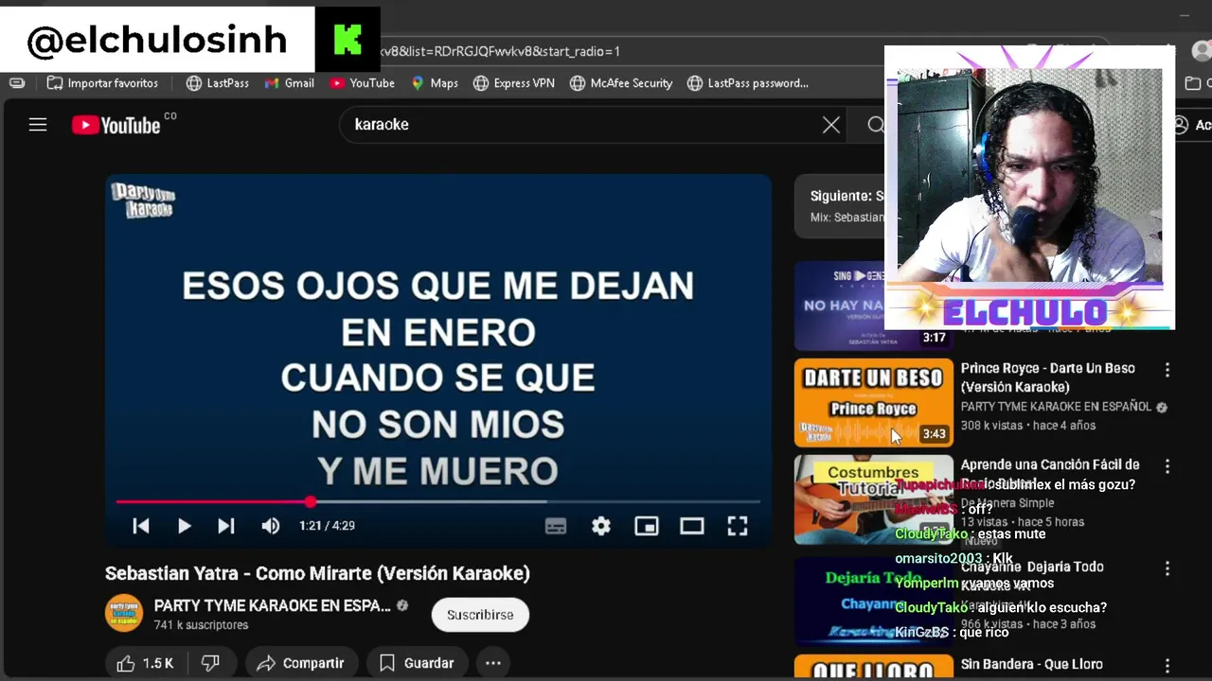The width and height of the screenshot is (1212, 681).
Task: Toggle subtitles in the video player
Action: click(x=556, y=526)
